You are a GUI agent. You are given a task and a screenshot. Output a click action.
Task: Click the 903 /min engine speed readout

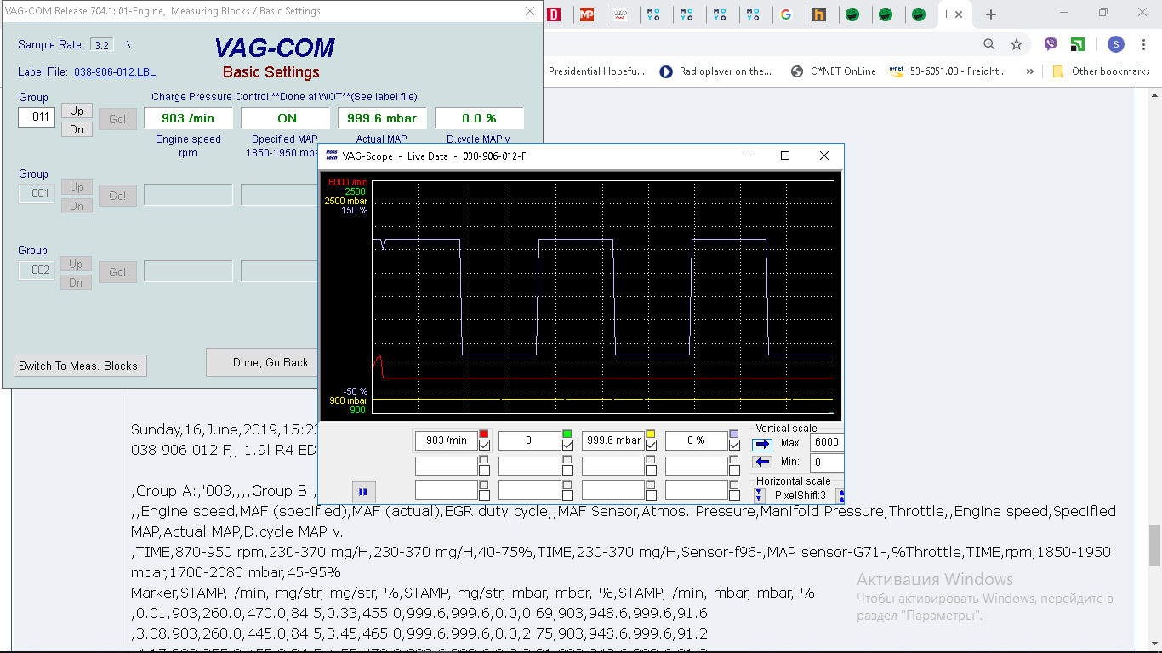pyautogui.click(x=188, y=118)
